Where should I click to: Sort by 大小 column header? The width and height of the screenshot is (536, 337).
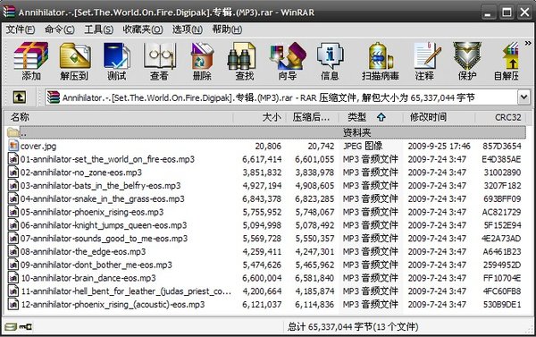[x=260, y=117]
